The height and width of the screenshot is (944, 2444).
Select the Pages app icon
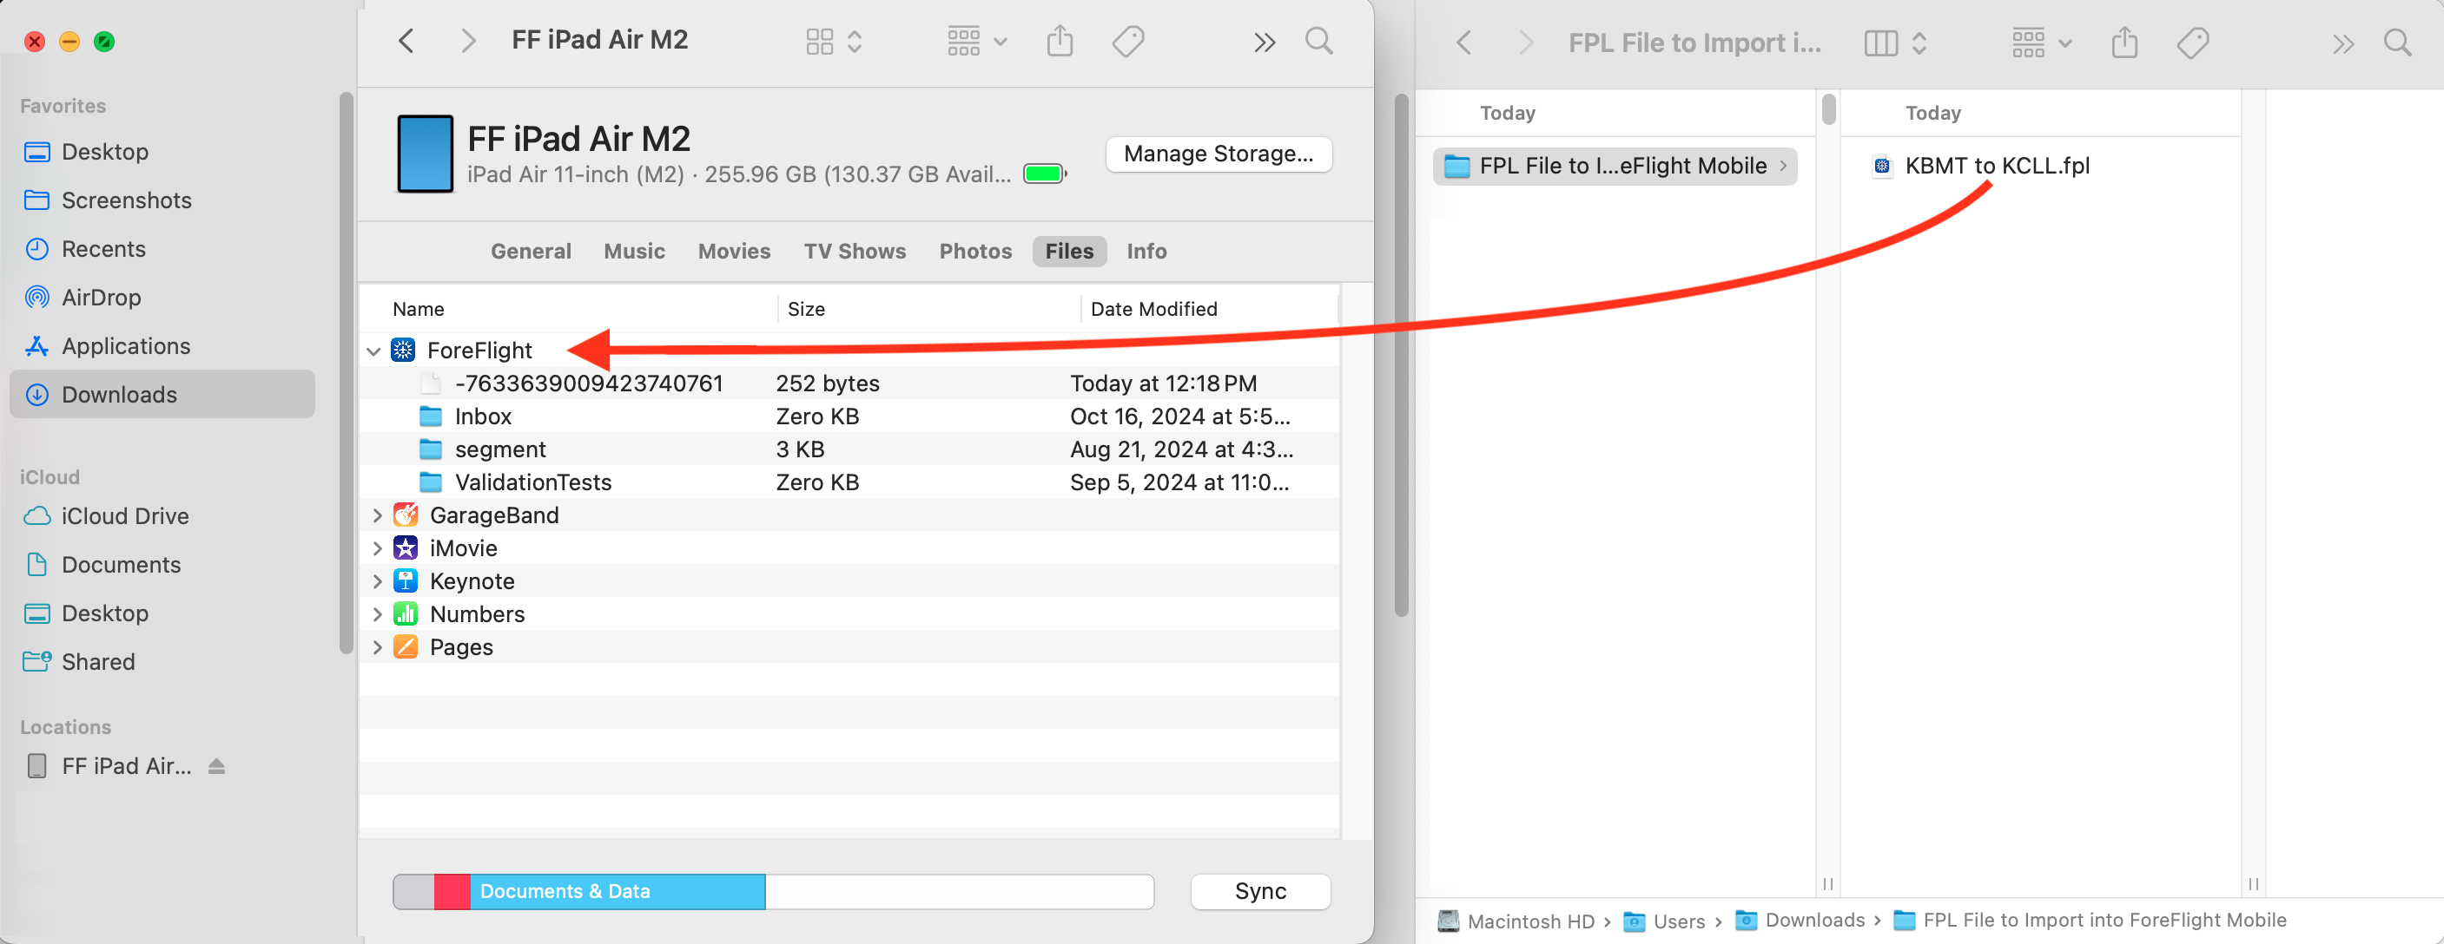pos(405,647)
